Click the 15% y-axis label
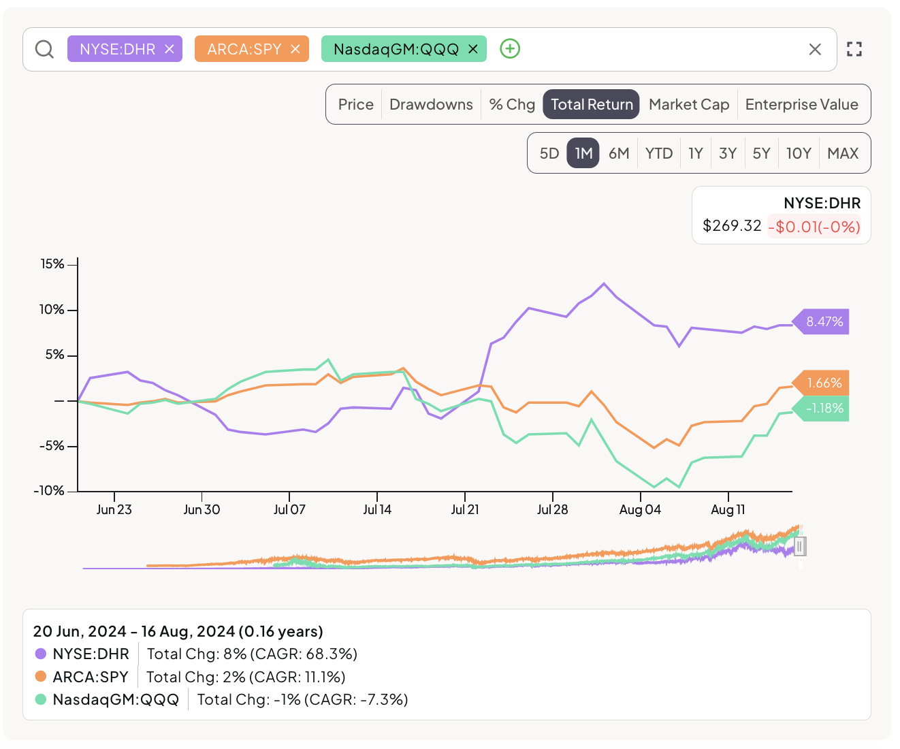900x749 pixels. coord(52,264)
